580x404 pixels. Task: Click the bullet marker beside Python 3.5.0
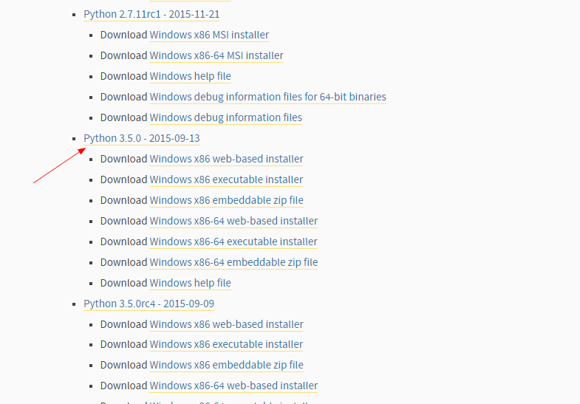pos(74,139)
